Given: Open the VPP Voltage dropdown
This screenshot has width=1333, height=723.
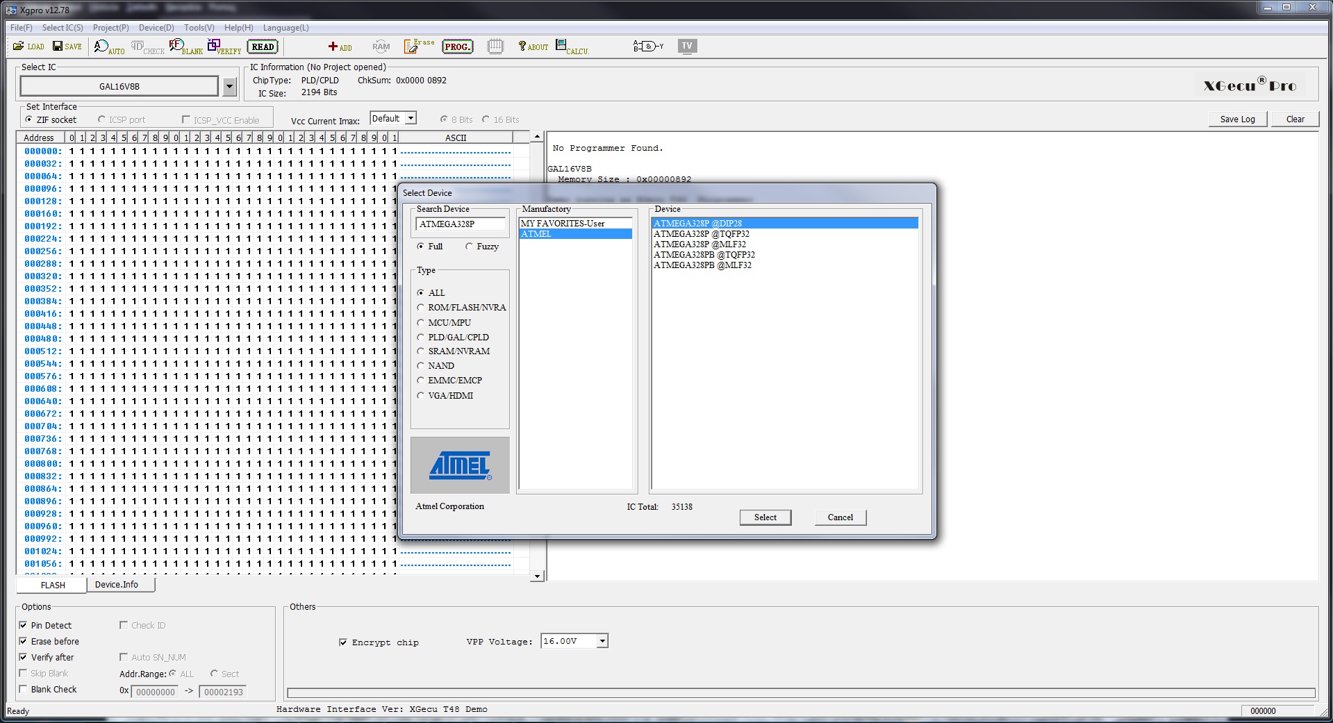Looking at the screenshot, I should 602,641.
